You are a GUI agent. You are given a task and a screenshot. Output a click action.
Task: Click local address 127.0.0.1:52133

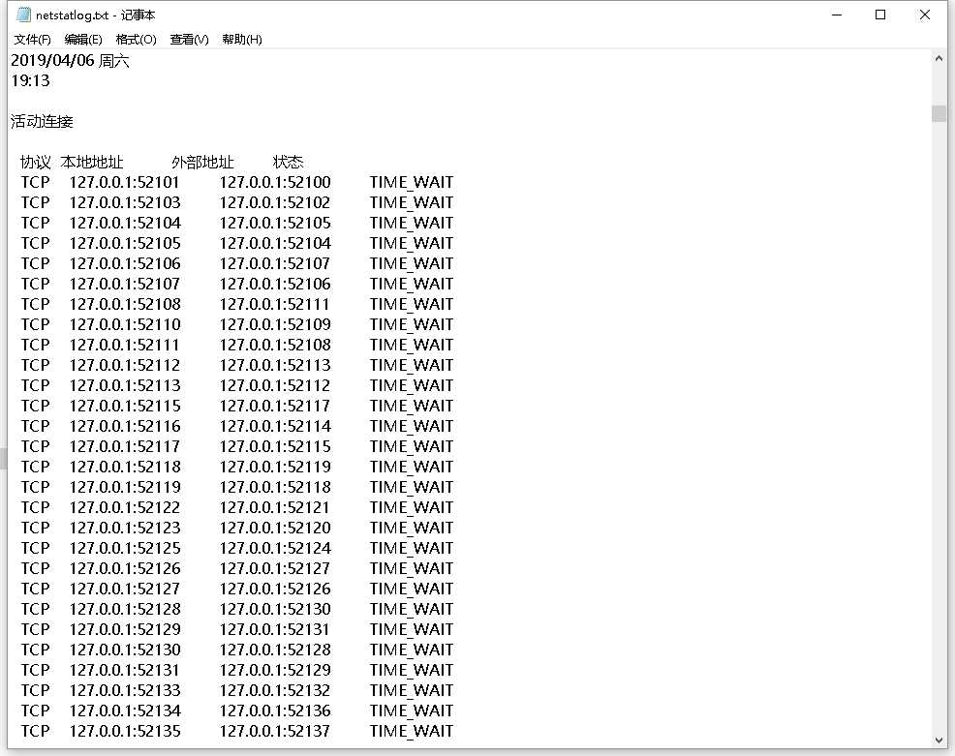125,691
